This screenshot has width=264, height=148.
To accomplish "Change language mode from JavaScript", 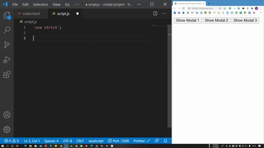I will (x=96, y=141).
